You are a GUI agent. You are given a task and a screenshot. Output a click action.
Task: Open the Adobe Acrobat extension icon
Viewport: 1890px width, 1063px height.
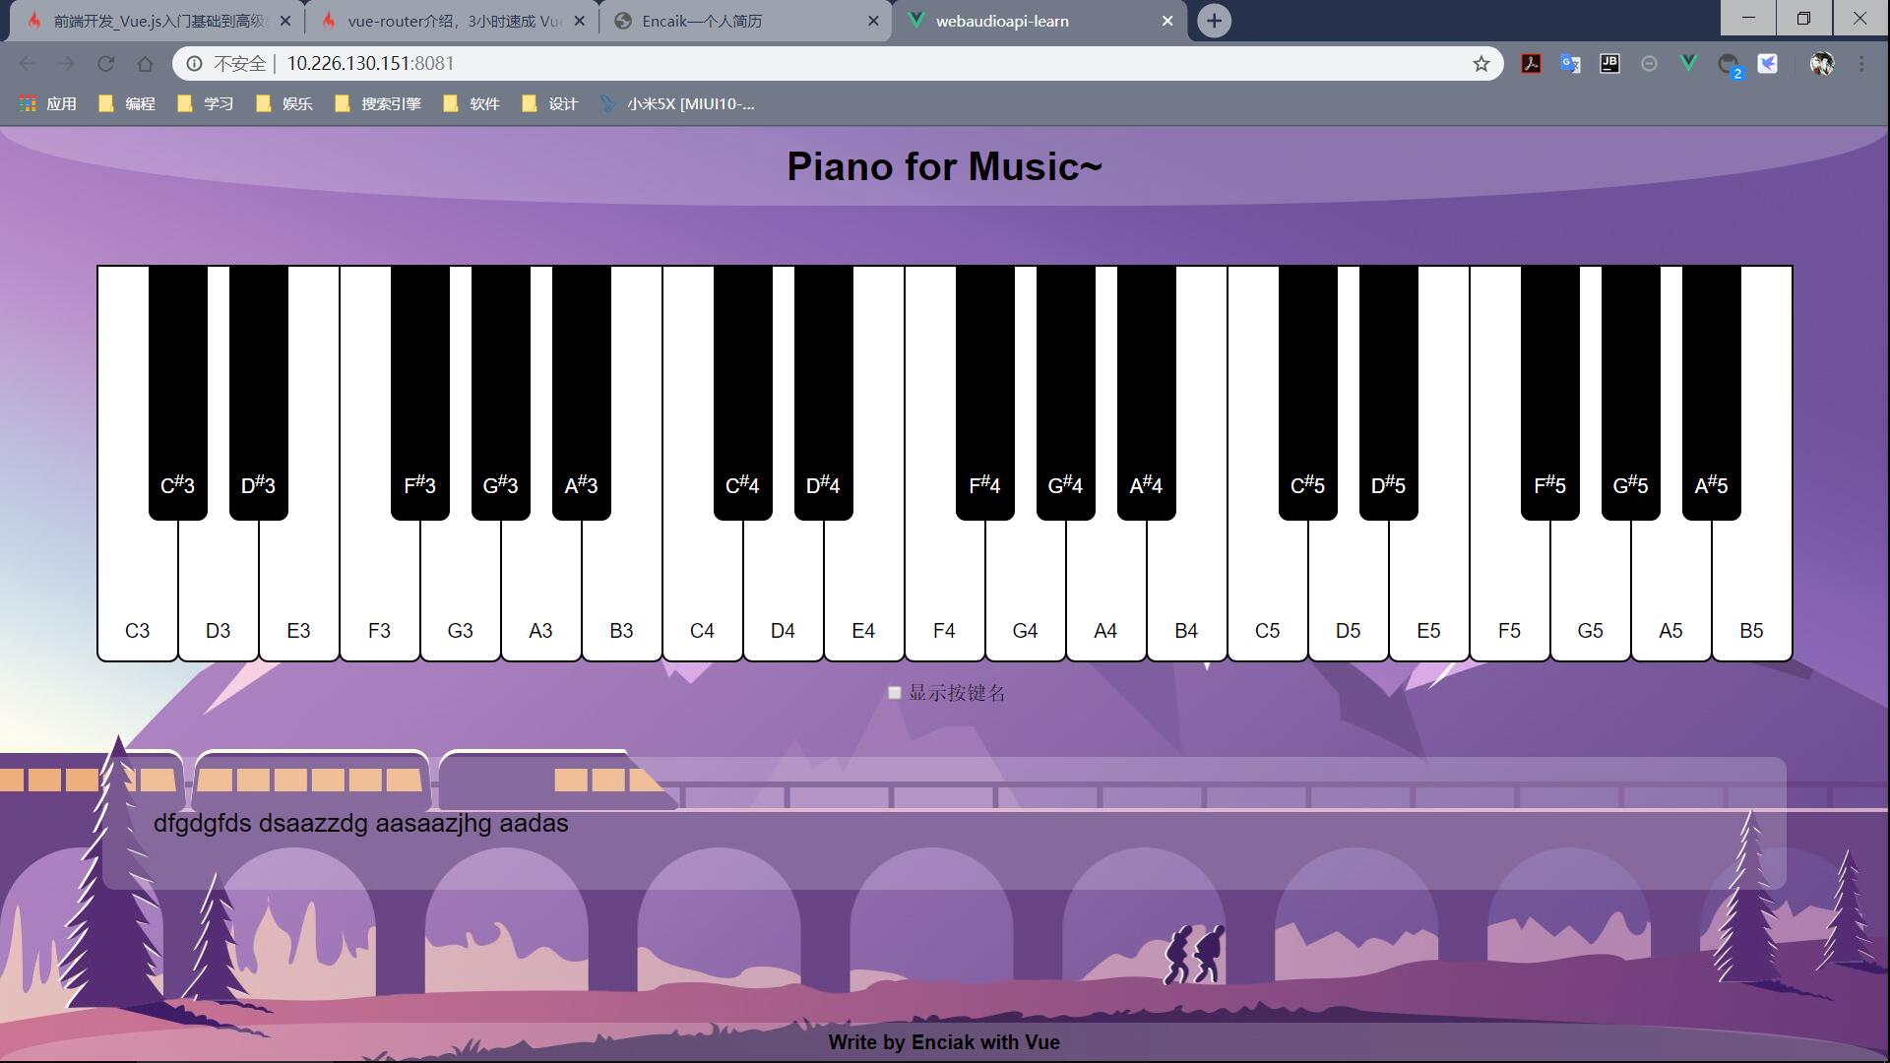coord(1531,64)
